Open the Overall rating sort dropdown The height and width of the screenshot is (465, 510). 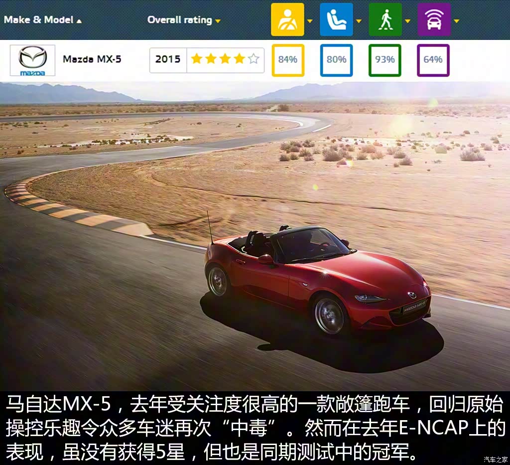tap(183, 20)
